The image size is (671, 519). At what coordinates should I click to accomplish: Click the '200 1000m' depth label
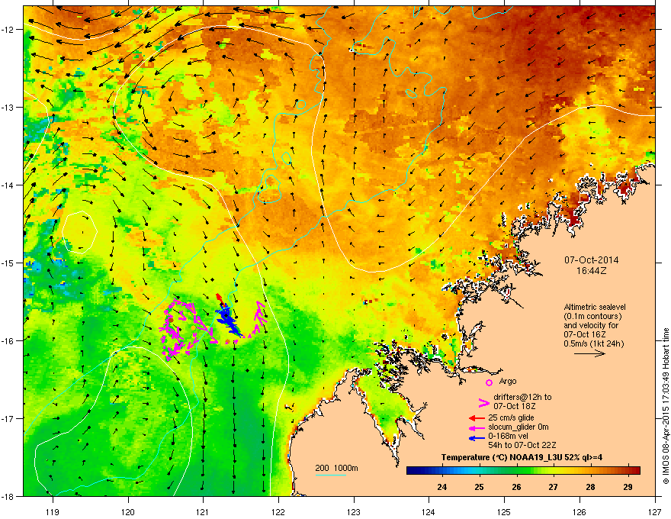click(336, 468)
